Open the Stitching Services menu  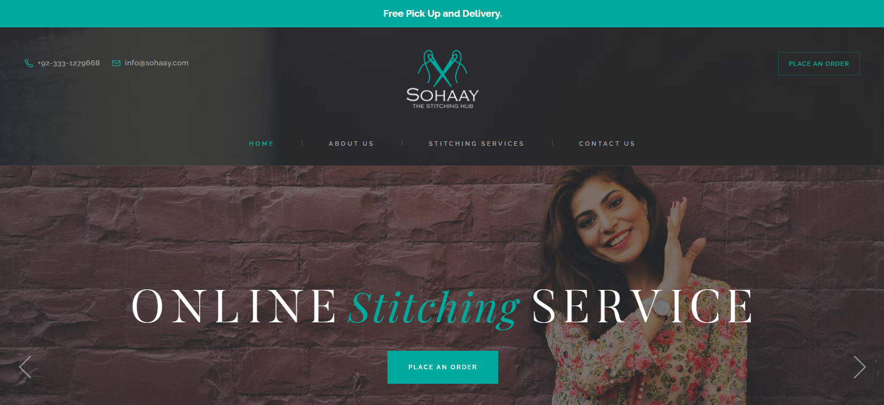[x=476, y=144]
